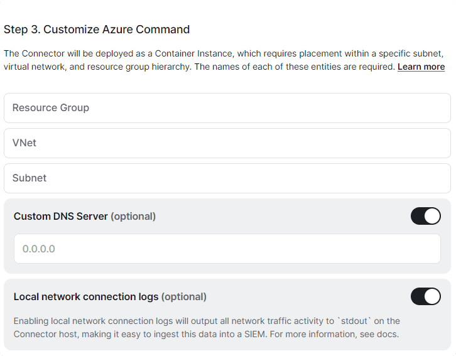Image resolution: width=456 pixels, height=356 pixels.
Task: Click the 0.0.0.0 DNS address field
Action: click(x=227, y=249)
